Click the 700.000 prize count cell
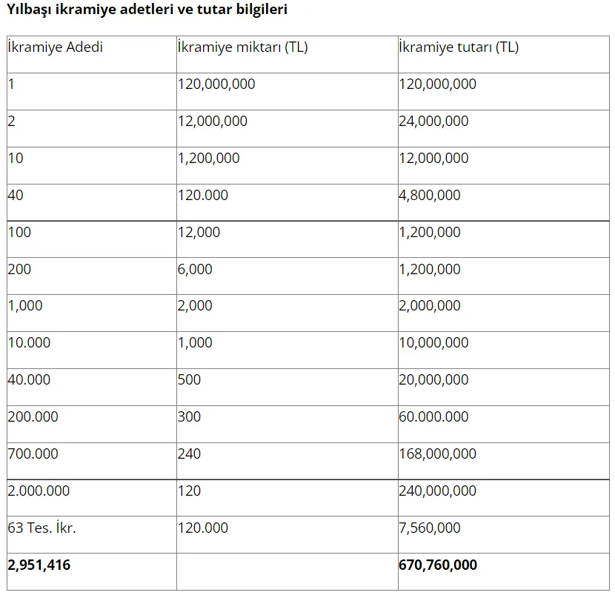This screenshot has width=615, height=598. [33, 454]
